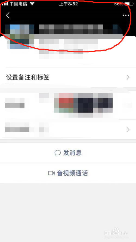The width and height of the screenshot is (136, 242).
Task: Tap the cellular signal bars icon
Action: pyautogui.click(x=5, y=4)
